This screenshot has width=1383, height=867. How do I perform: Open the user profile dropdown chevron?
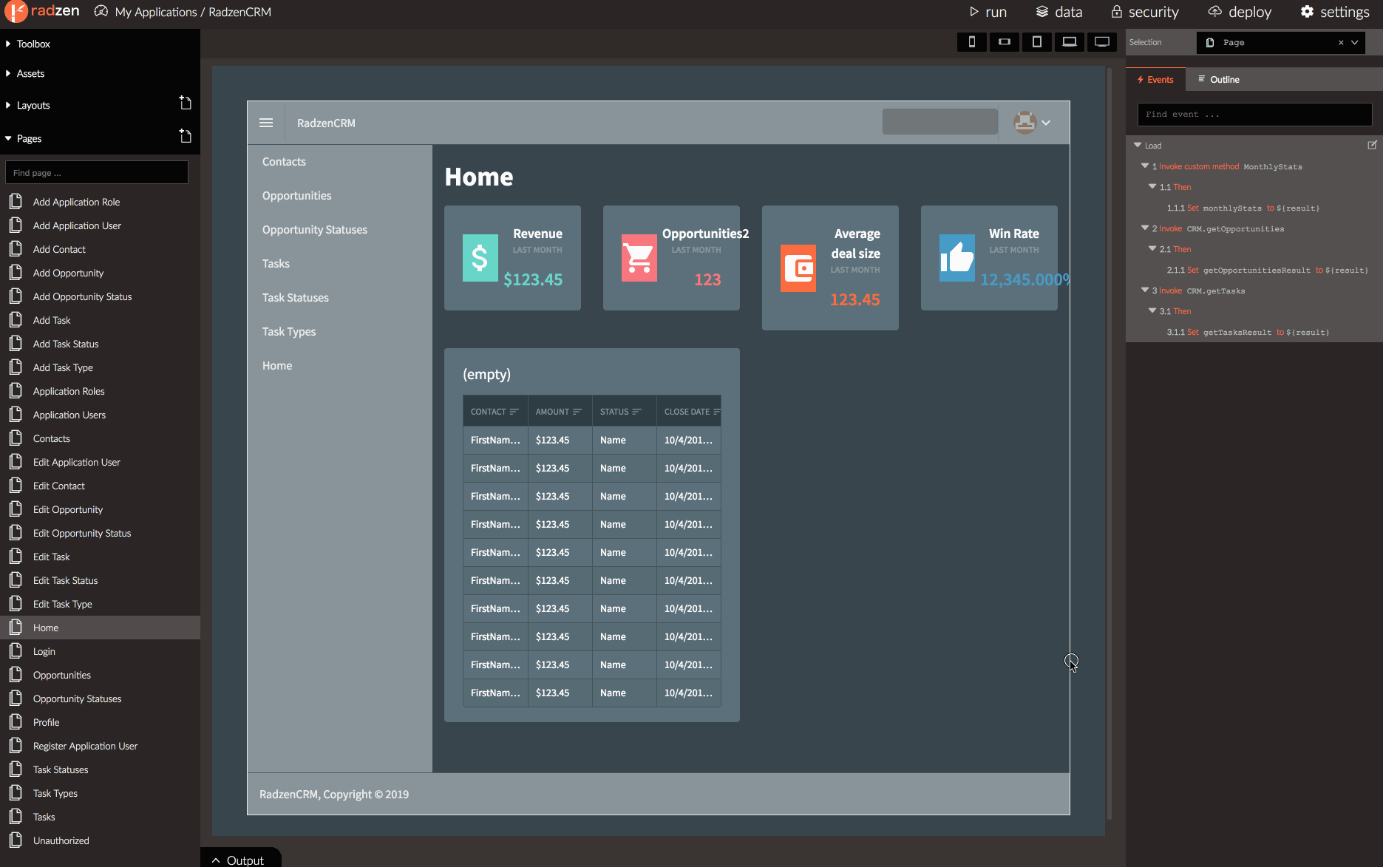pos(1046,123)
